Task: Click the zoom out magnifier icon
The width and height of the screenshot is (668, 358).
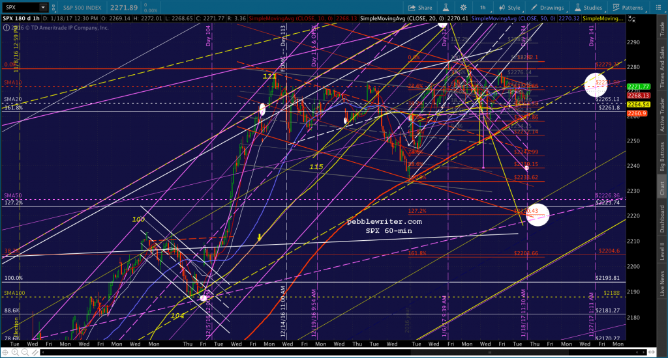Action: click(25, 353)
